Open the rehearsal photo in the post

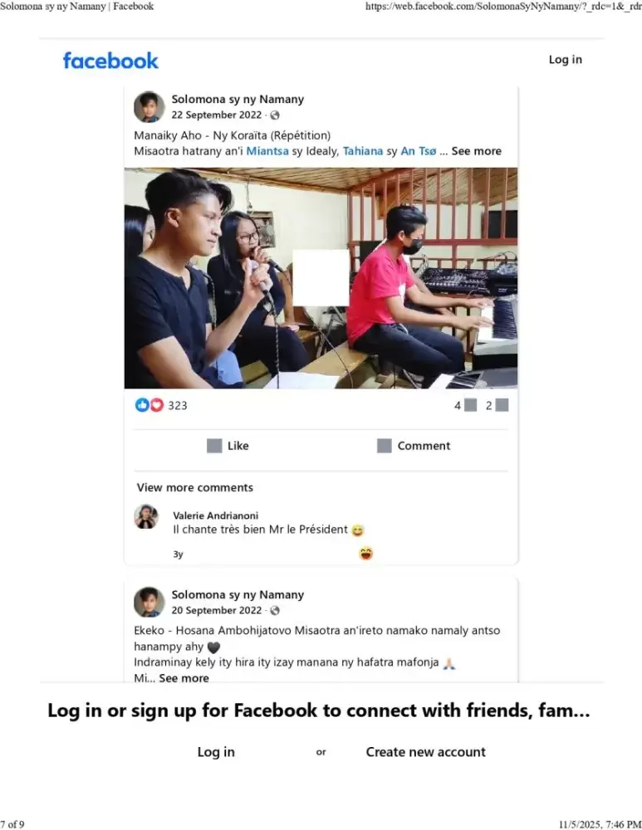(x=321, y=278)
